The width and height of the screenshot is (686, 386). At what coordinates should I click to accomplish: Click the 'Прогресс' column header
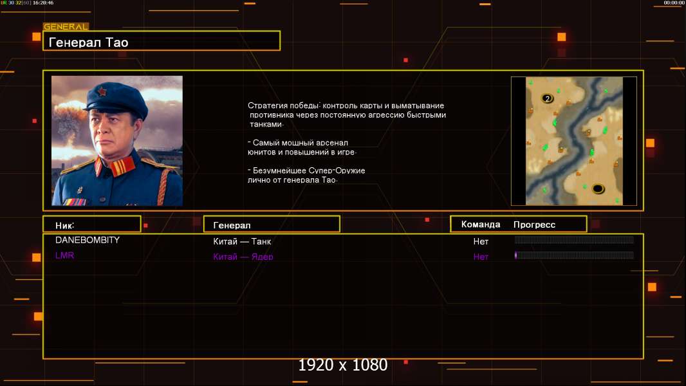(534, 225)
